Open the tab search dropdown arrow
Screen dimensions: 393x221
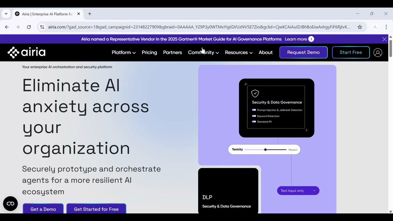tap(6, 14)
